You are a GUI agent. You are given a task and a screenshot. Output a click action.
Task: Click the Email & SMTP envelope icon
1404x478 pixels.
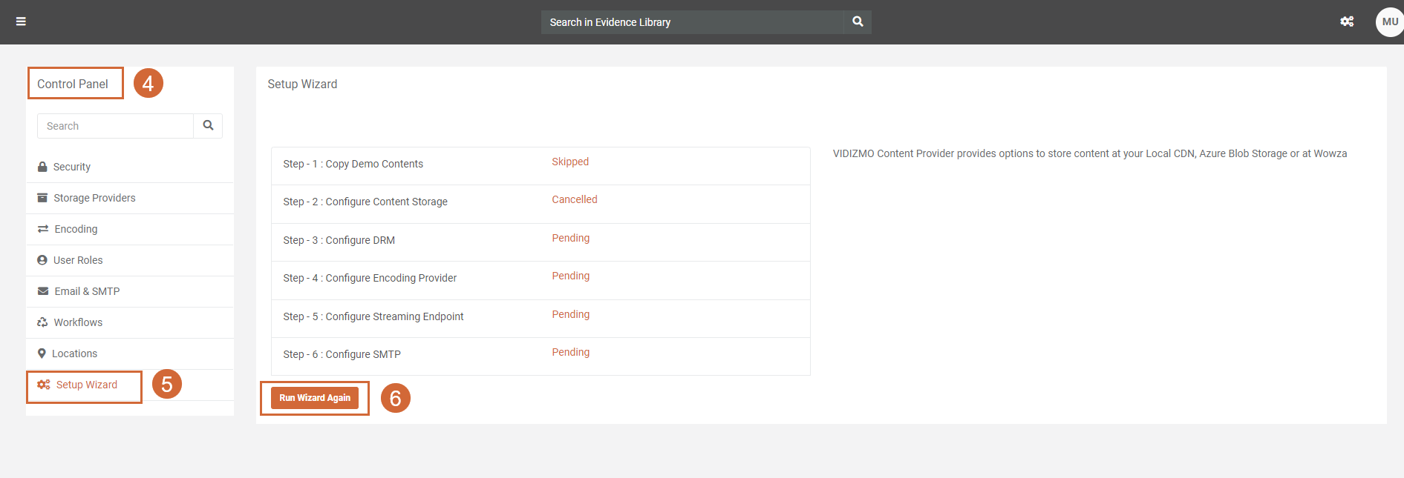(43, 291)
